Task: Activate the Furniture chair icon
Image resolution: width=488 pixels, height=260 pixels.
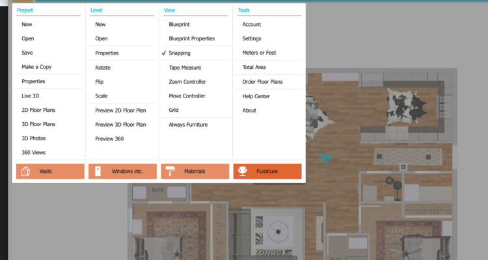Action: click(243, 172)
